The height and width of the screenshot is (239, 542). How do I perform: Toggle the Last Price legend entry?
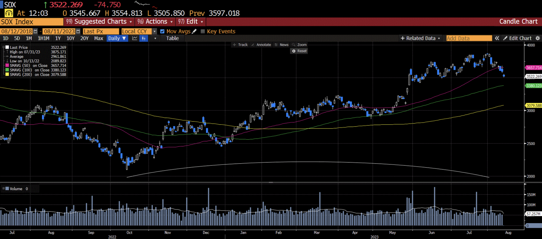[x=7, y=47]
